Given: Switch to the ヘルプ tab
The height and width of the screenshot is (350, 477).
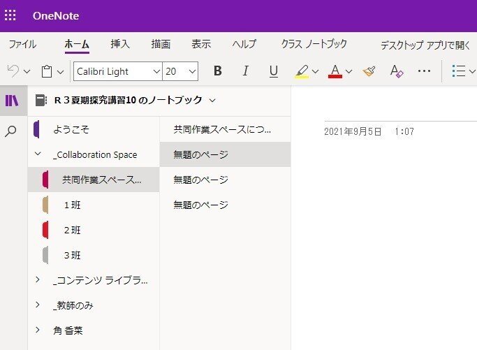Looking at the screenshot, I should (244, 44).
